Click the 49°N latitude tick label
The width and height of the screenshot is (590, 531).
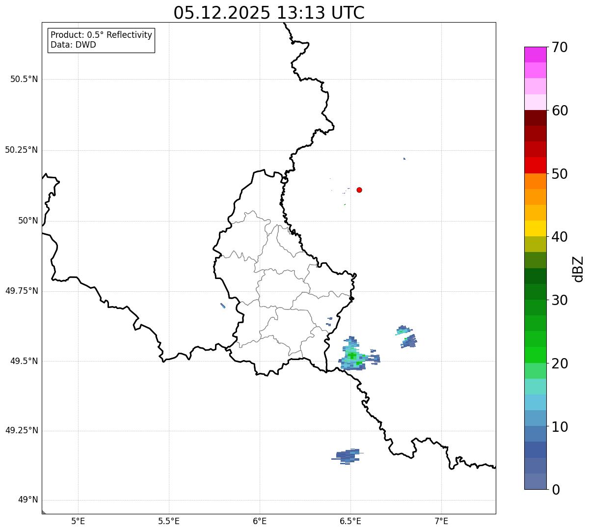tap(28, 500)
